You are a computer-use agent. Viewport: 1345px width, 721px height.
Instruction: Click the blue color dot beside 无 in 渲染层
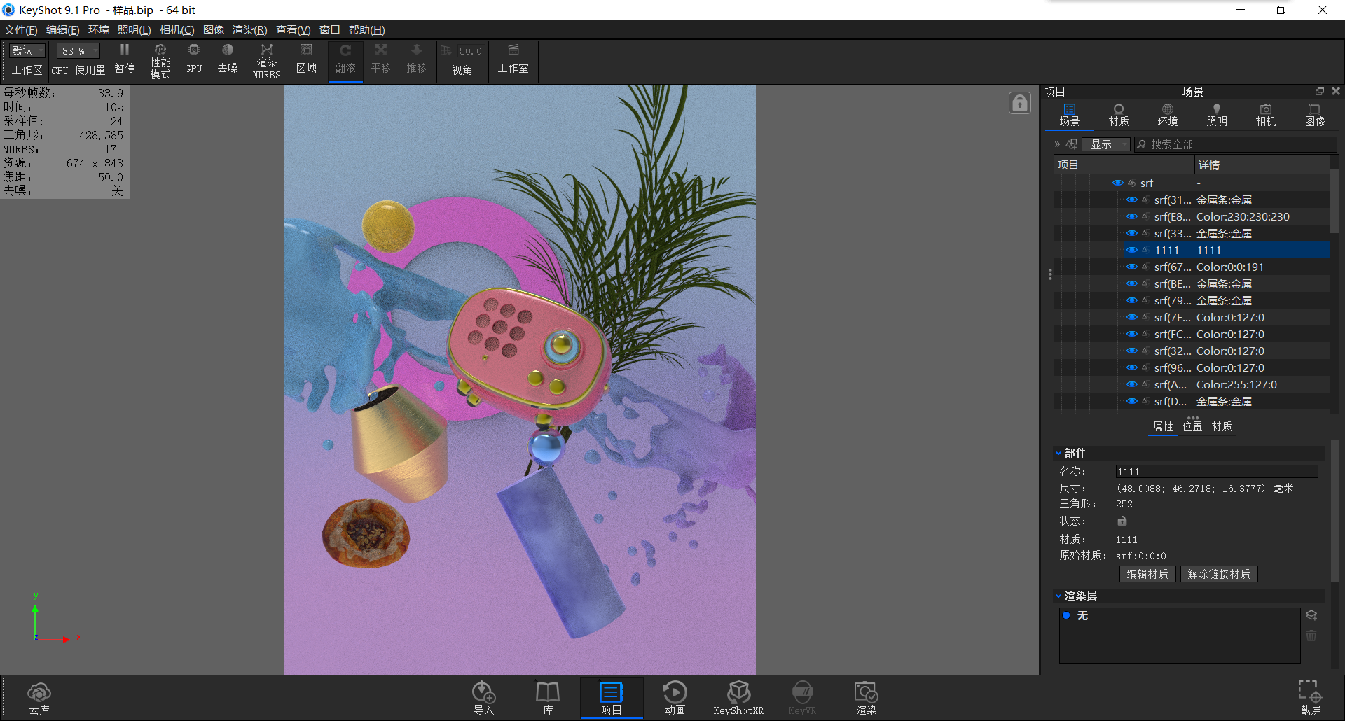(1067, 616)
